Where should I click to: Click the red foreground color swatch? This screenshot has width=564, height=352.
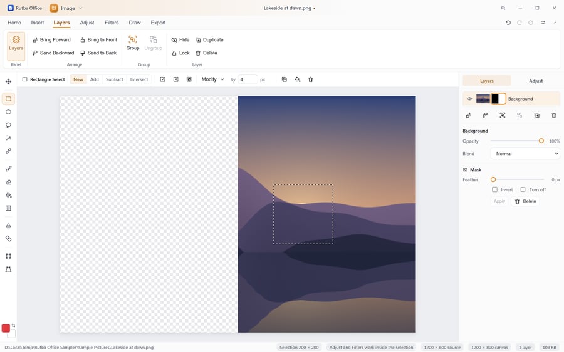point(6,328)
